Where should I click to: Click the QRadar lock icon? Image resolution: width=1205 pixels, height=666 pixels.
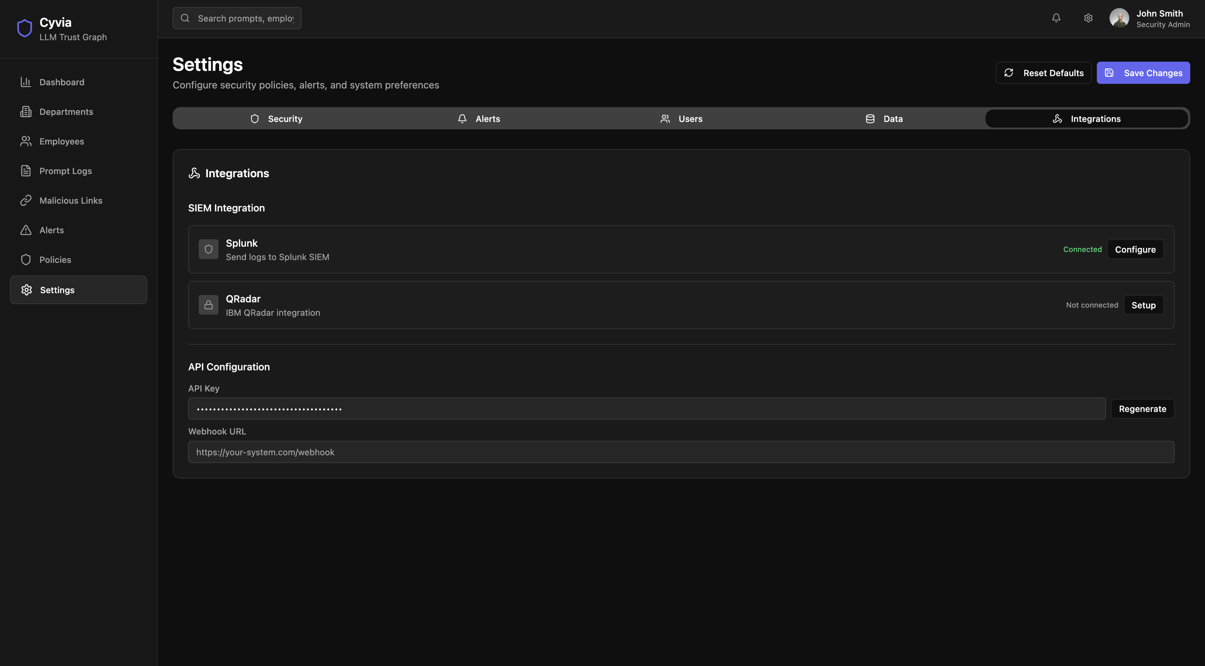(208, 305)
